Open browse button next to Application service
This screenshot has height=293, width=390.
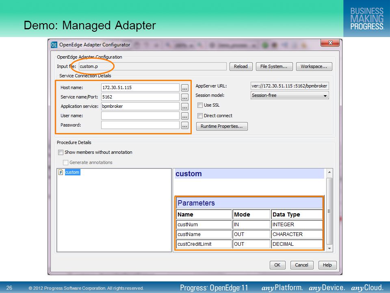pyautogui.click(x=184, y=107)
